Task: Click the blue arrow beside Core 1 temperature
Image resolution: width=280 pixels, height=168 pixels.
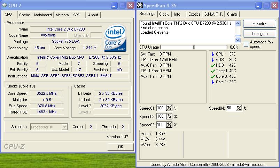Action: [212, 82]
